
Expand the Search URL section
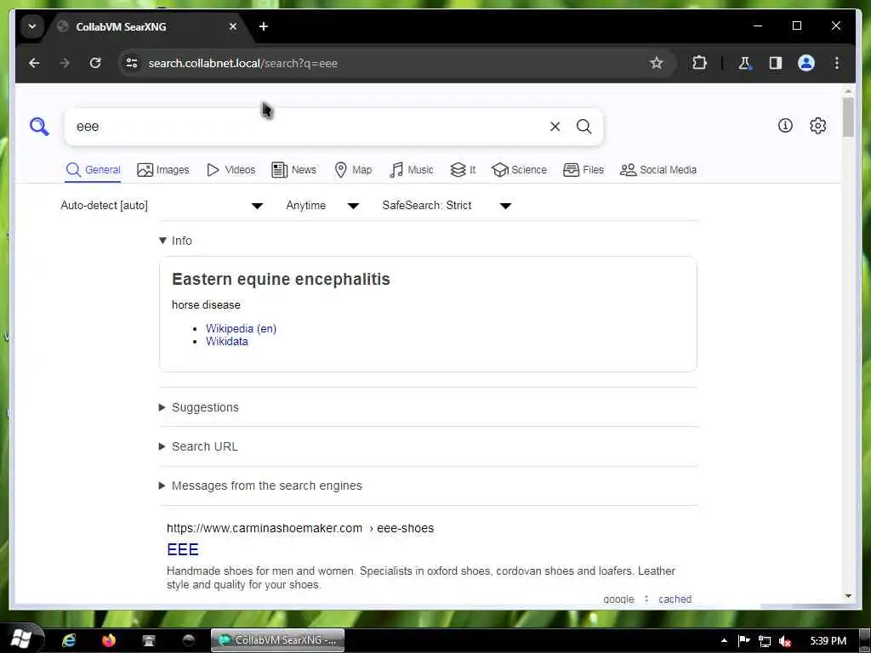[198, 446]
